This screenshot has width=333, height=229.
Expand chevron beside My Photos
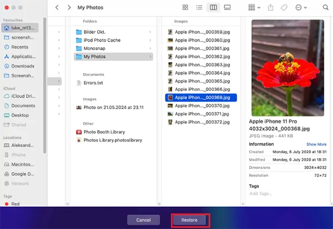[x=150, y=57]
